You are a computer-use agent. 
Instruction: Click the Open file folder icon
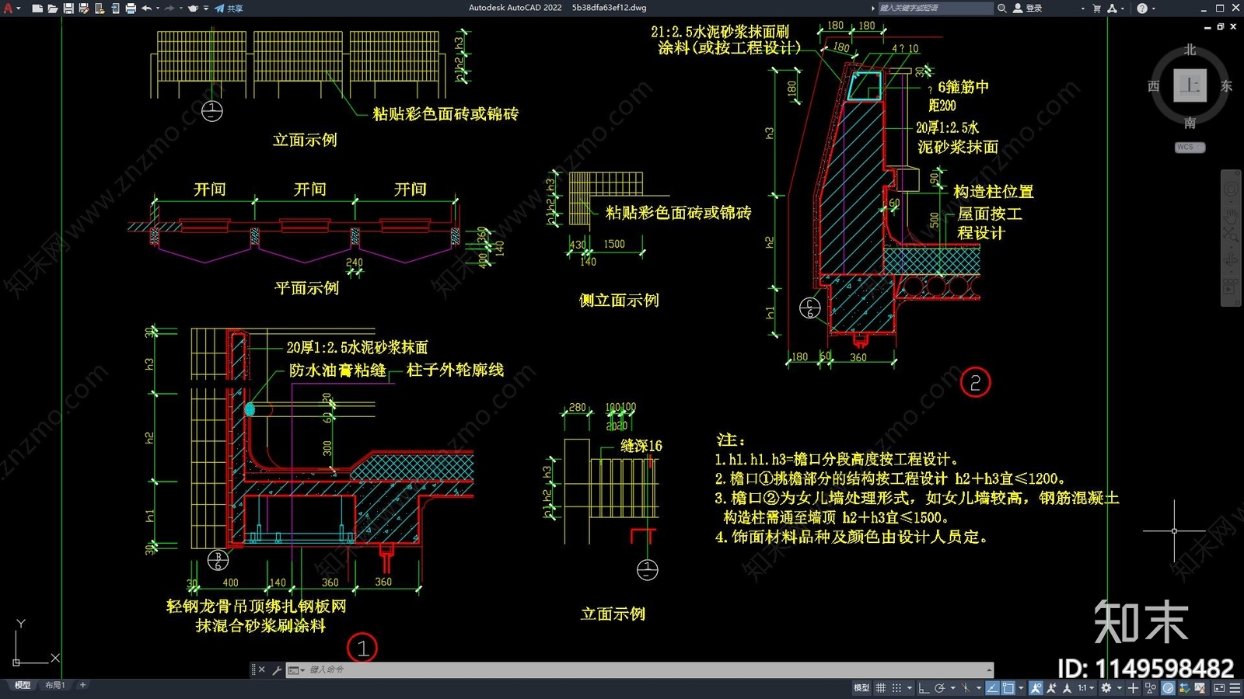[53, 8]
